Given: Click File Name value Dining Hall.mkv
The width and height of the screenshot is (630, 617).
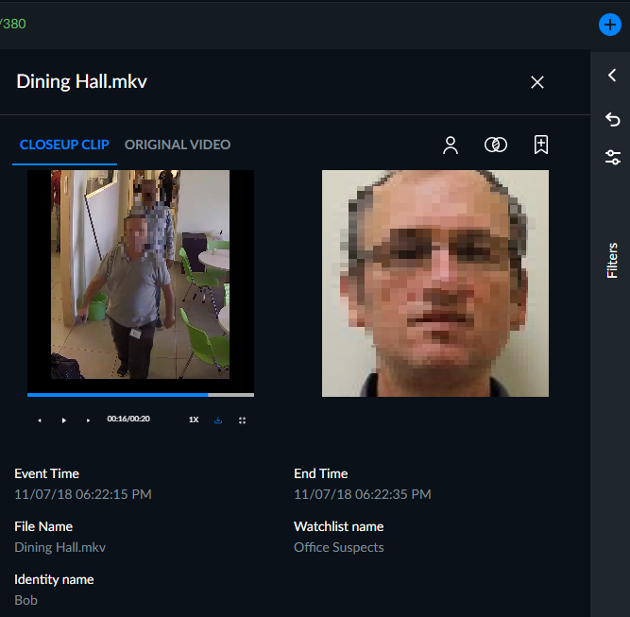Looking at the screenshot, I should click(60, 547).
